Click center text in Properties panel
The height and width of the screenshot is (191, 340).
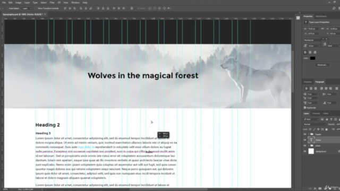pyautogui.click(x=310, y=52)
